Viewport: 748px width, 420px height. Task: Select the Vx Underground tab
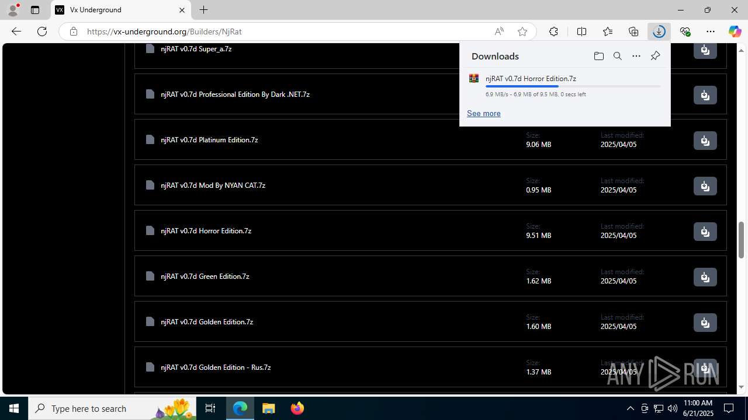click(121, 10)
